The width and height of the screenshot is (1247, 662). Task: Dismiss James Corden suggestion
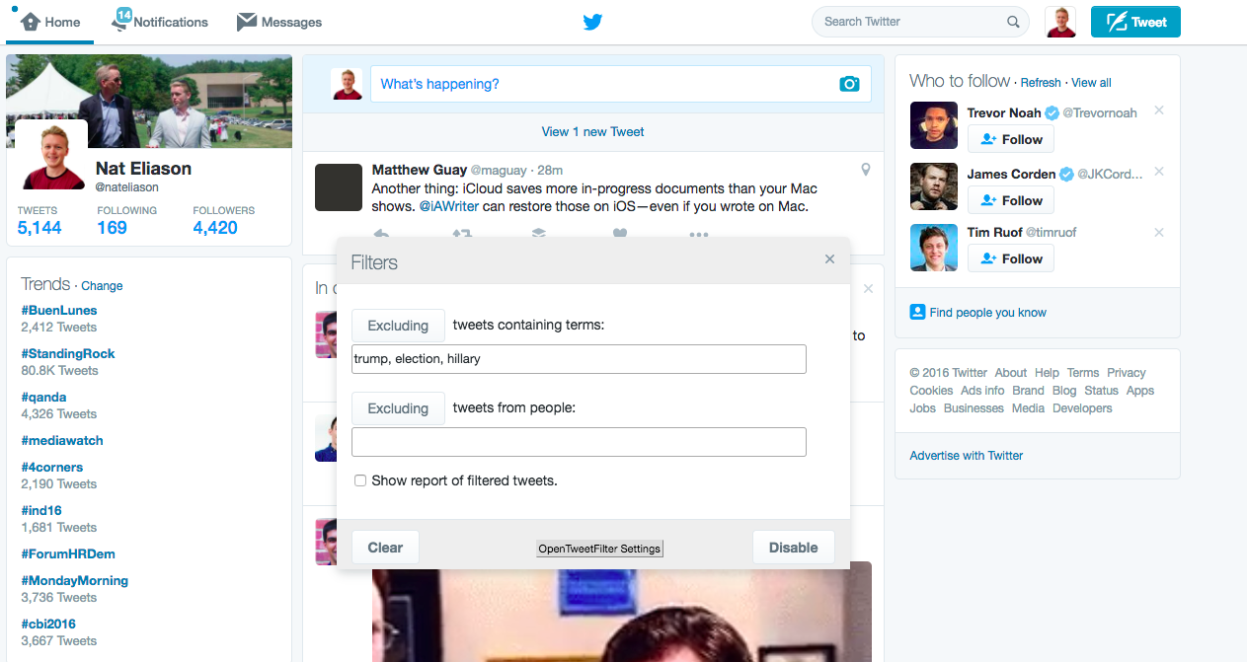pos(1159,172)
